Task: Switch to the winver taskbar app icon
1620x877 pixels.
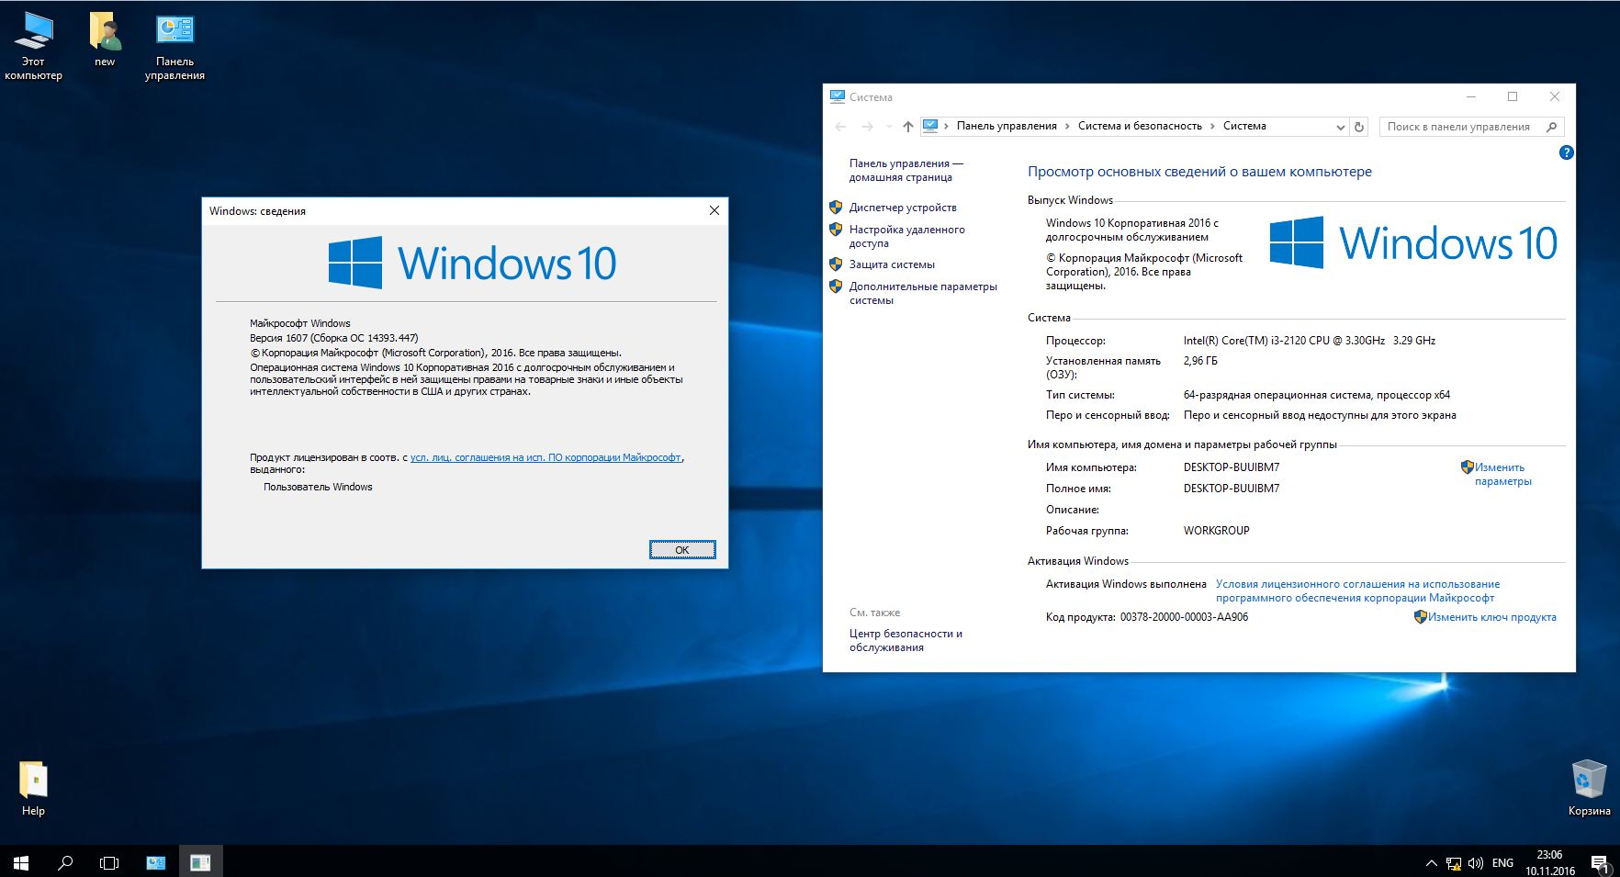Action: click(x=200, y=862)
